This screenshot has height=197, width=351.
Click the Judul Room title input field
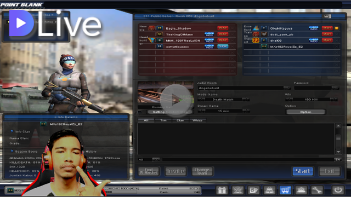[241, 88]
